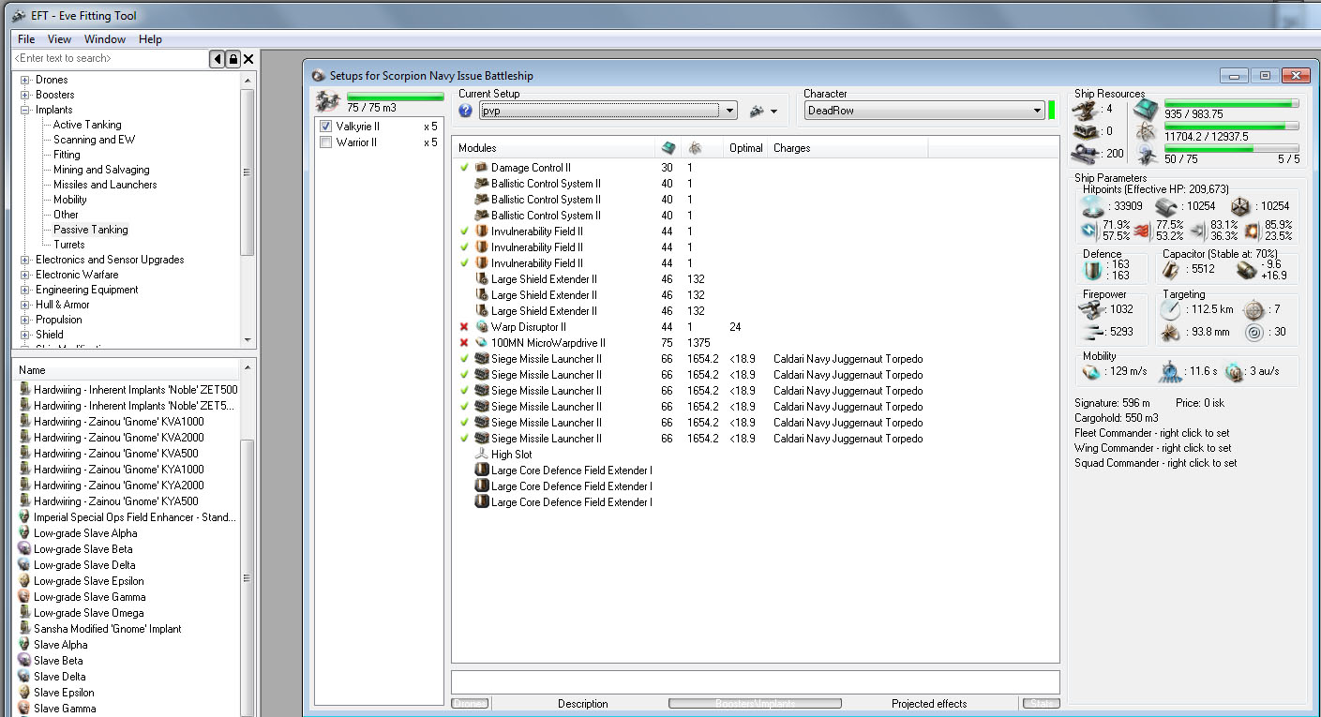Viewport: 1321px width, 717px height.
Task: Click the calibration icon showing 200
Action: [x=1087, y=154]
